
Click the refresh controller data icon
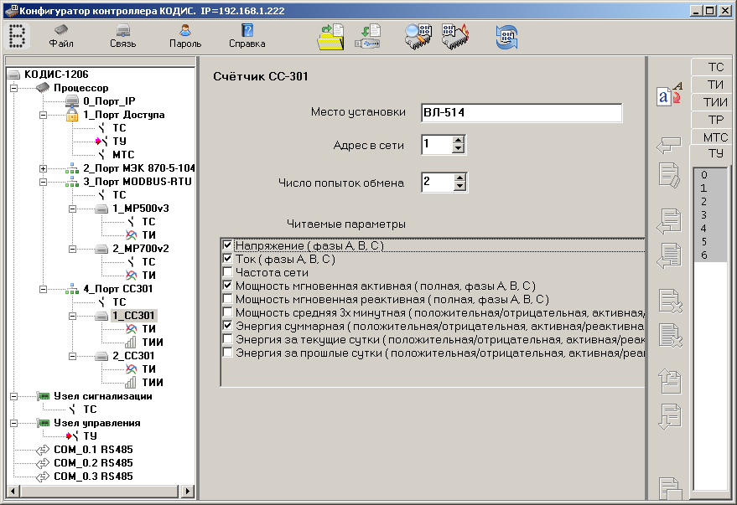506,38
